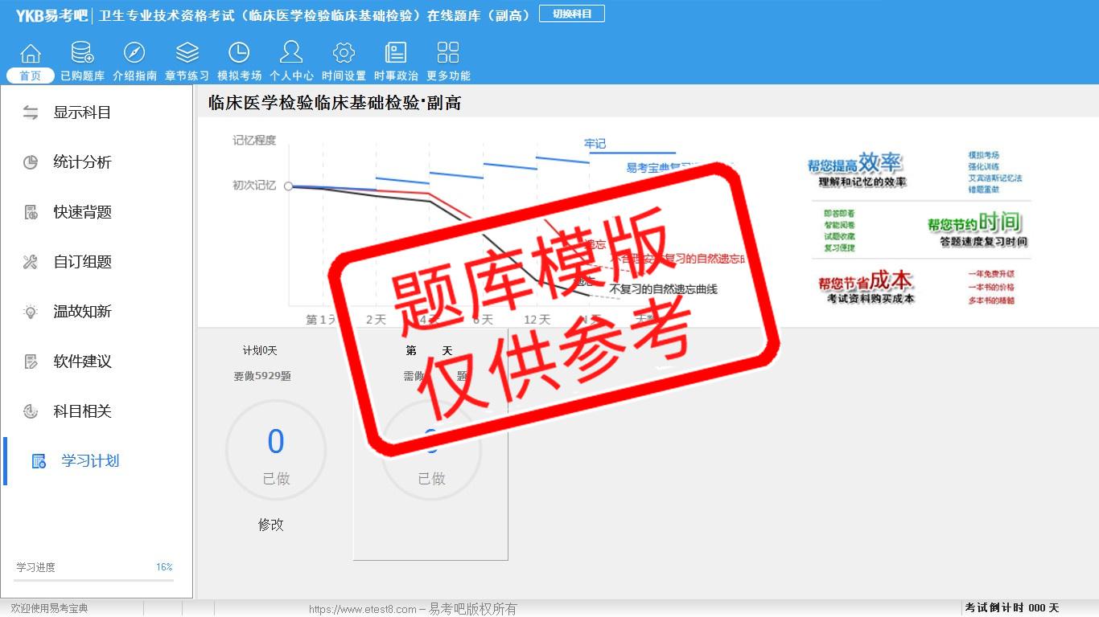The width and height of the screenshot is (1099, 617).
Task: Open 已购题库 purchased database icon
Action: pos(82,54)
